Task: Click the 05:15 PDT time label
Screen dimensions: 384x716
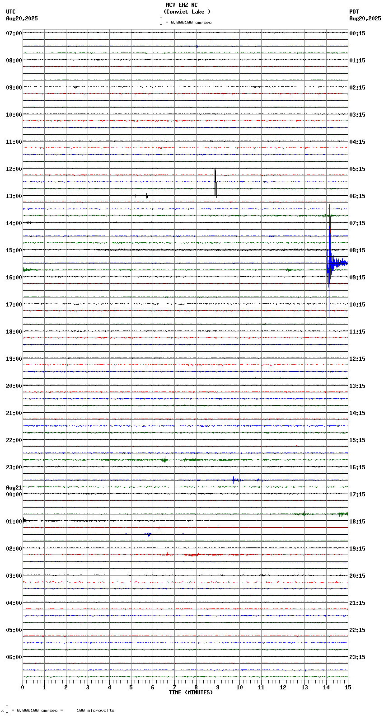Action: [357, 169]
